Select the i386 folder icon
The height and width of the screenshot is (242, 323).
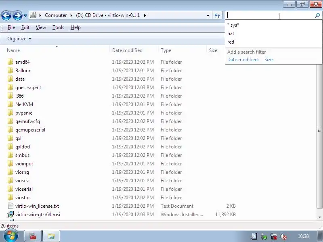pos(10,96)
